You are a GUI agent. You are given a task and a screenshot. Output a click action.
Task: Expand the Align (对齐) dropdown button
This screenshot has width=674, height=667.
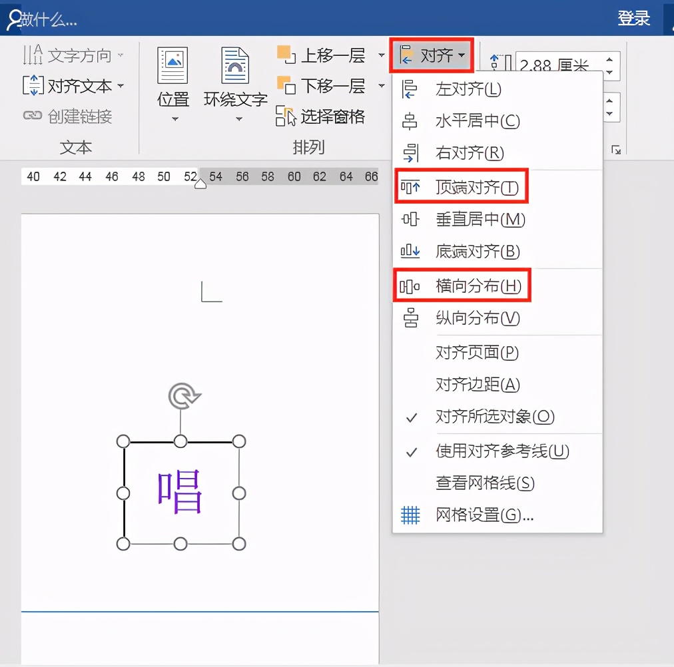[432, 55]
